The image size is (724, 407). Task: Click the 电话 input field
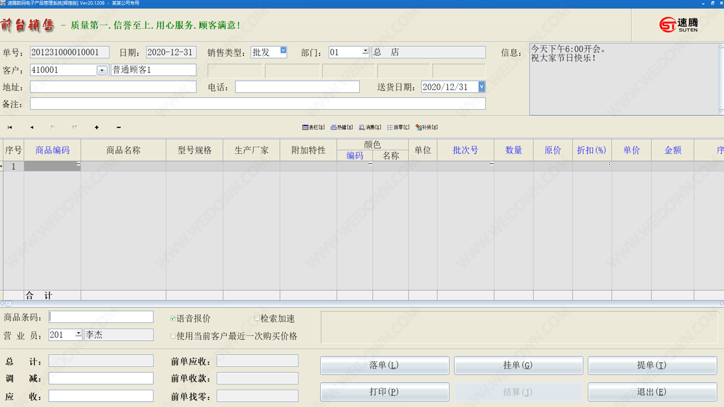(298, 87)
